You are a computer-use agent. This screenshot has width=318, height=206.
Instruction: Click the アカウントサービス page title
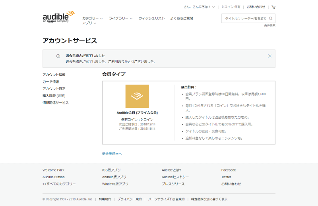70,41
